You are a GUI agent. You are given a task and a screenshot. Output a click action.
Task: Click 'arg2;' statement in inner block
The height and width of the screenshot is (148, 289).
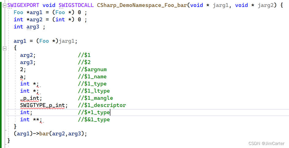(28, 55)
